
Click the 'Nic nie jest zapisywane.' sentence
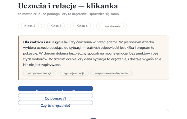tap(42, 65)
